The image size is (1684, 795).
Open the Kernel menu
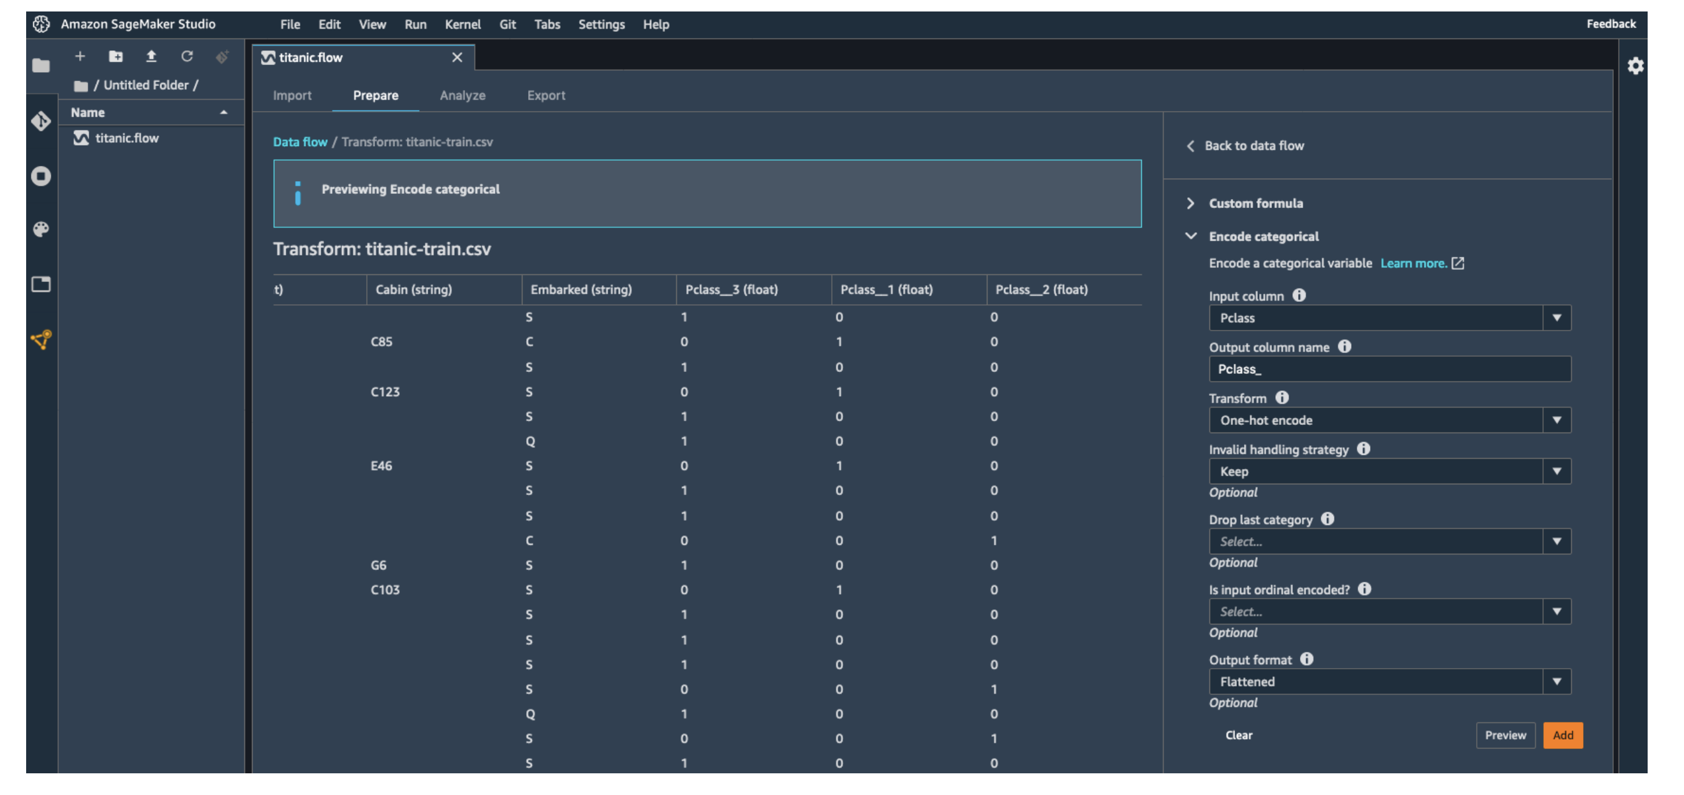click(462, 24)
